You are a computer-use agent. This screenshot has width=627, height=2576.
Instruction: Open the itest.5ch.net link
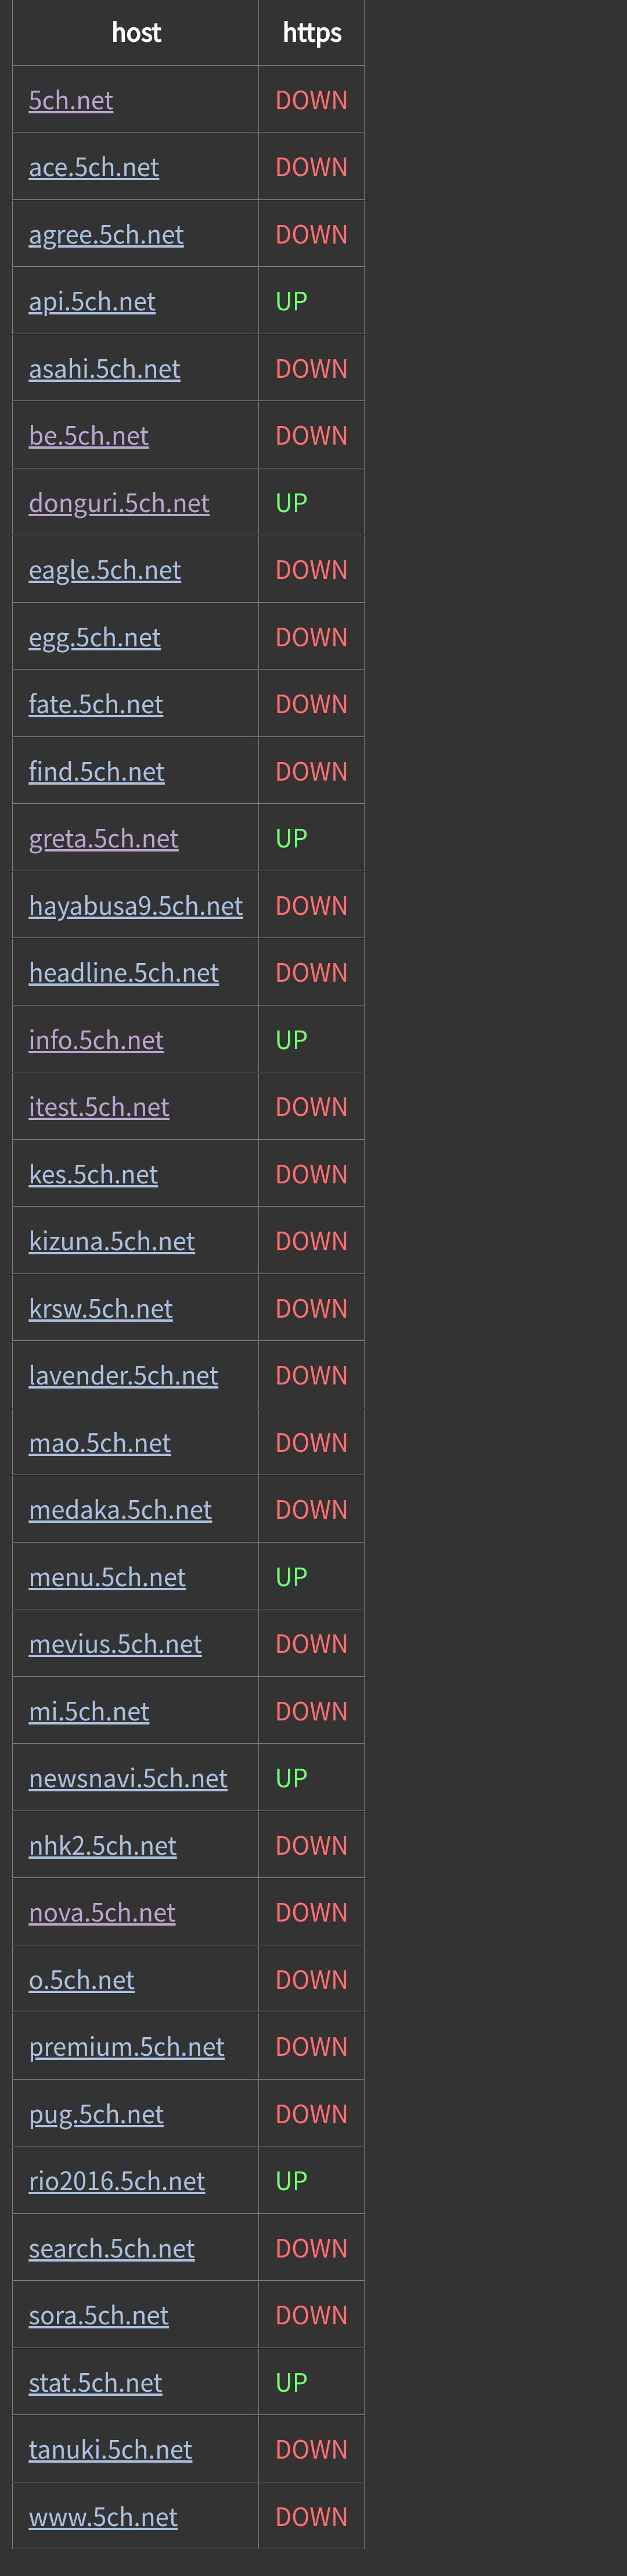click(99, 1107)
